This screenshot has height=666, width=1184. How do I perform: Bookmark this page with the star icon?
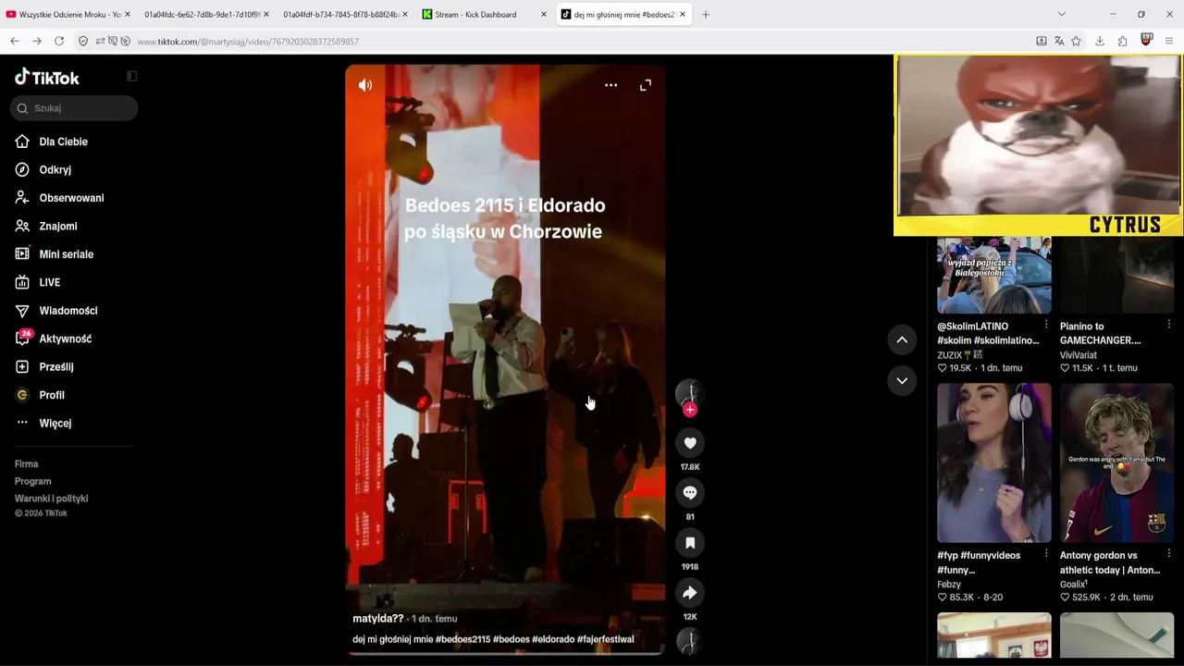click(1076, 42)
